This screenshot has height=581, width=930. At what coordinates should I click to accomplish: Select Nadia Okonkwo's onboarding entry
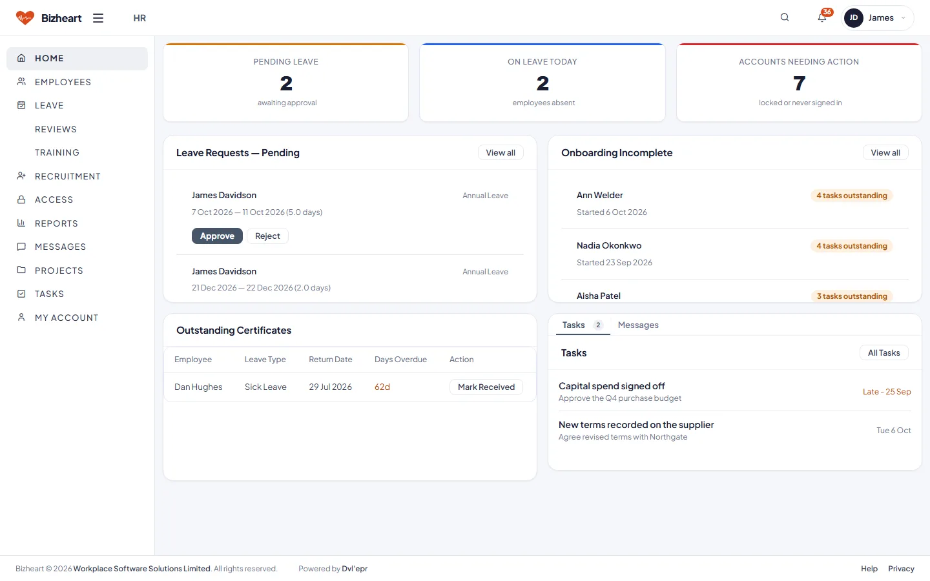[735, 254]
